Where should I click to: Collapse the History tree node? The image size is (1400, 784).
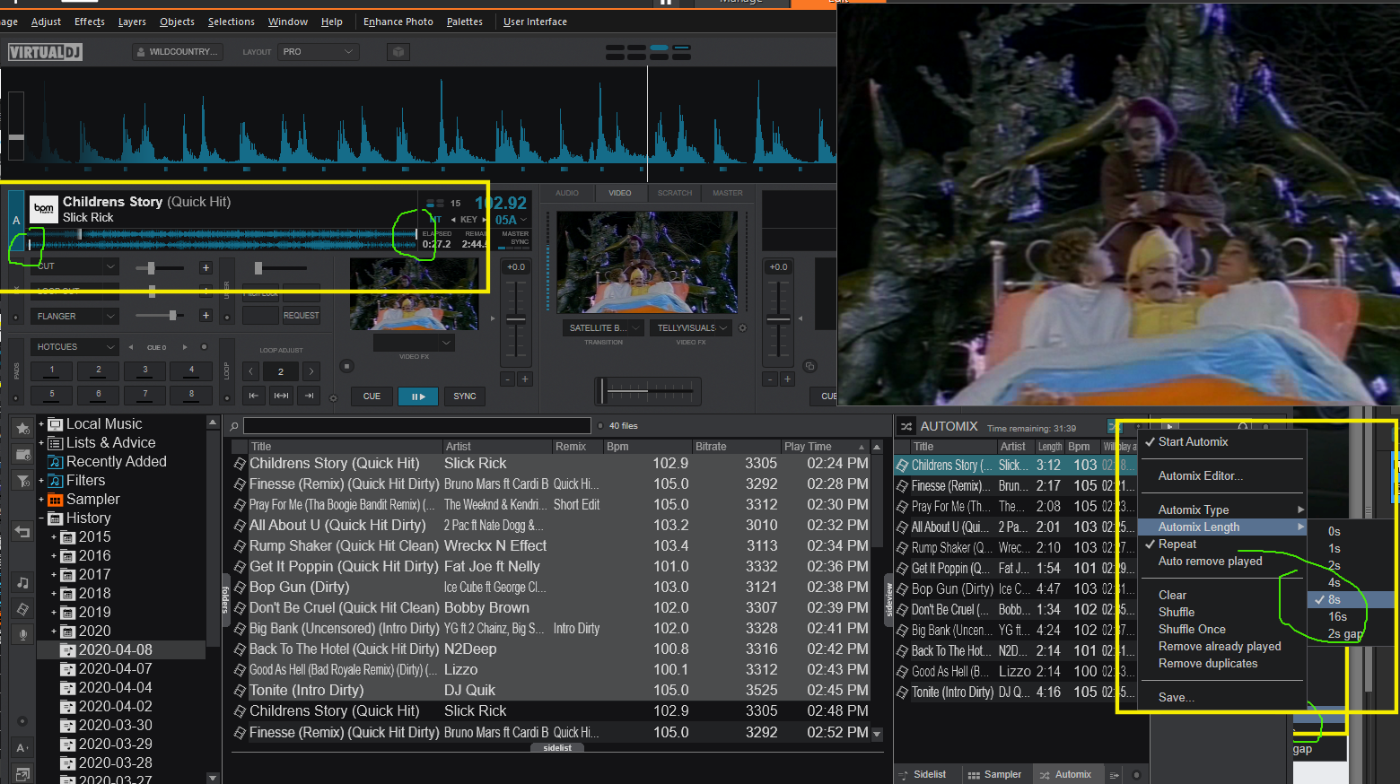pyautogui.click(x=41, y=518)
